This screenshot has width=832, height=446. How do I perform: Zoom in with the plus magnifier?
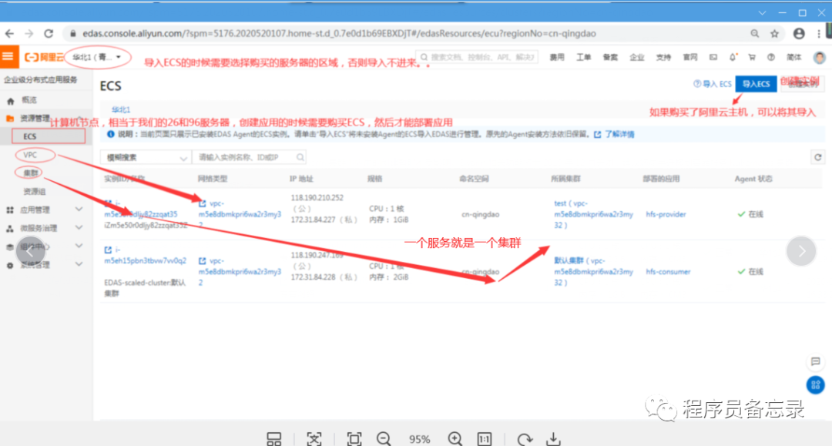pos(455,438)
